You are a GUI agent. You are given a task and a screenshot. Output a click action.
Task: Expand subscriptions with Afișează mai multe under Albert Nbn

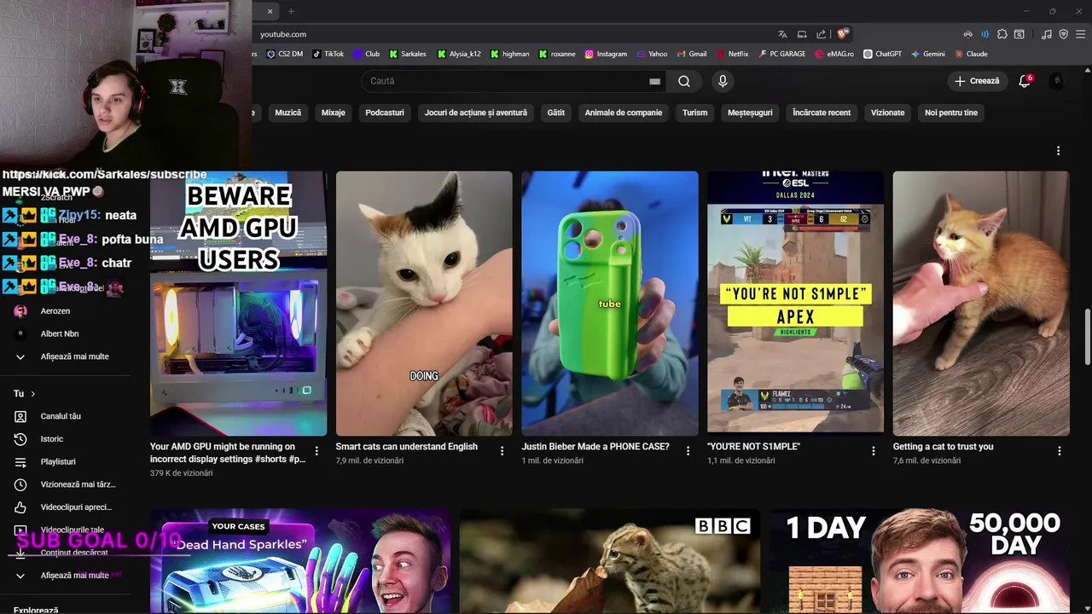click(x=65, y=356)
